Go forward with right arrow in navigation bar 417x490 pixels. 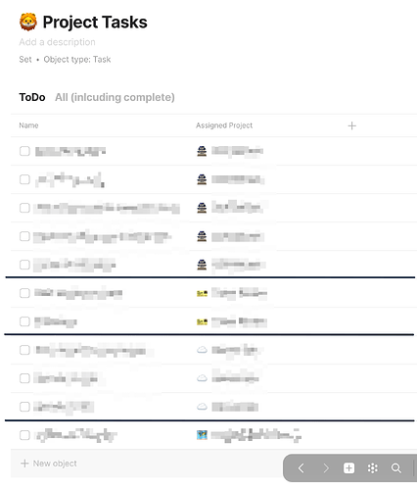[325, 468]
